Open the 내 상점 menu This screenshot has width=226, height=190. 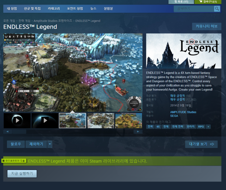pos(12,9)
